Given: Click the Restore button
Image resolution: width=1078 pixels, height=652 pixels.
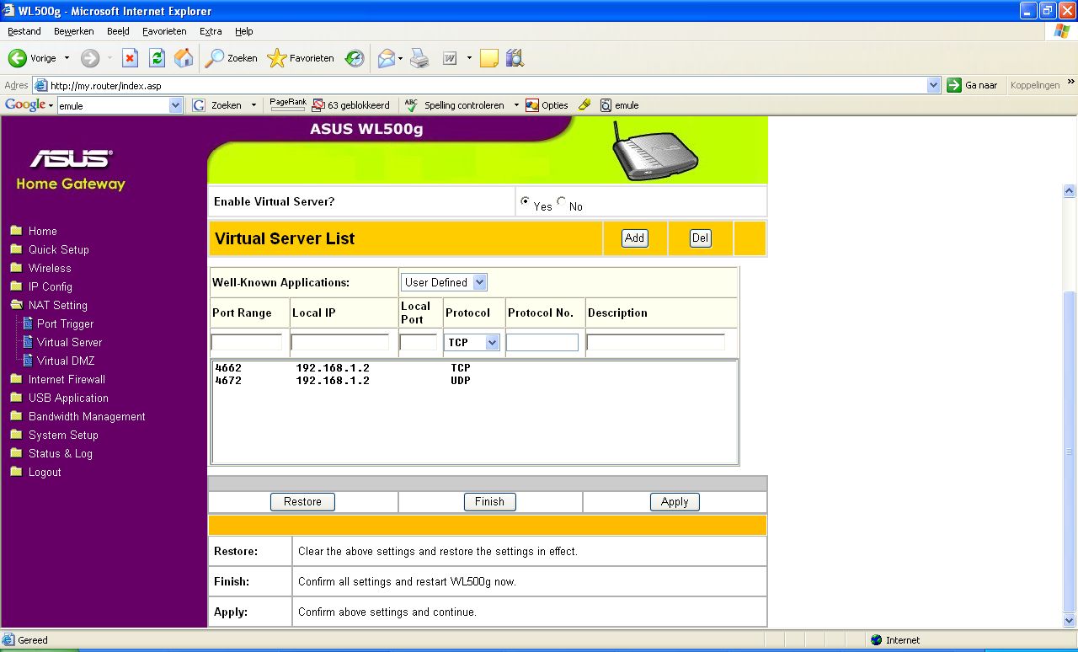Looking at the screenshot, I should click(302, 502).
